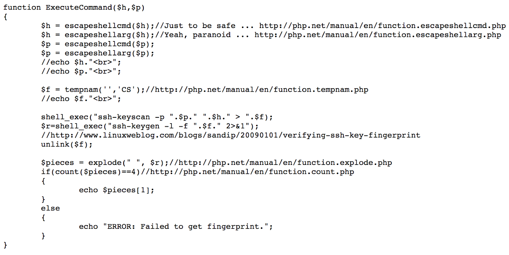This screenshot has width=509, height=255.
Task: Click the echo $pieces[1] statement
Action: pyautogui.click(x=116, y=190)
